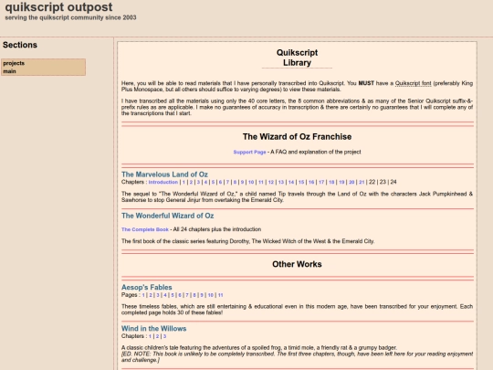Open the Wind in the Willows title
Image resolution: width=493 pixels, height=370 pixels.
click(153, 329)
